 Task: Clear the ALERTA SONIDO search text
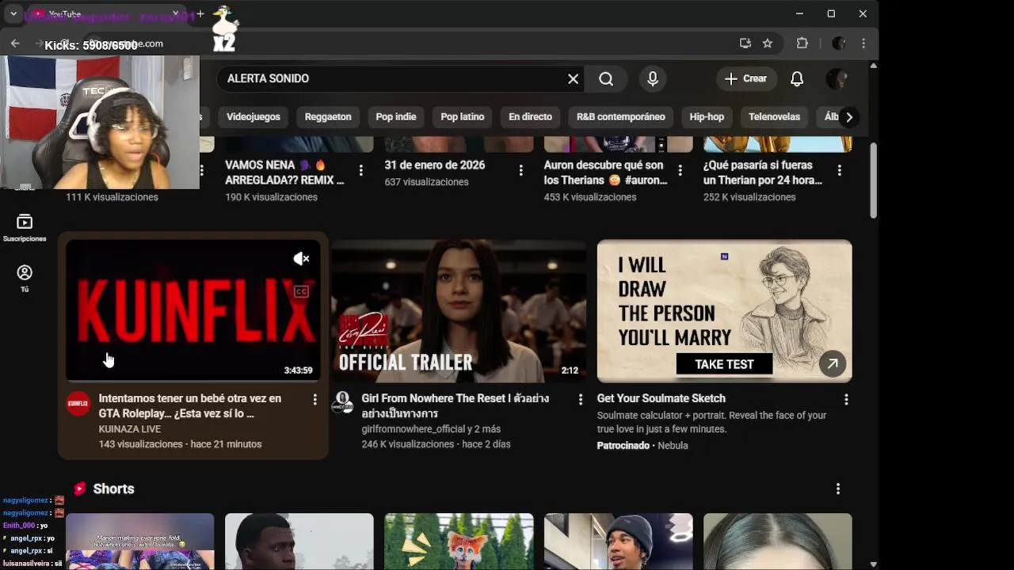click(x=573, y=78)
